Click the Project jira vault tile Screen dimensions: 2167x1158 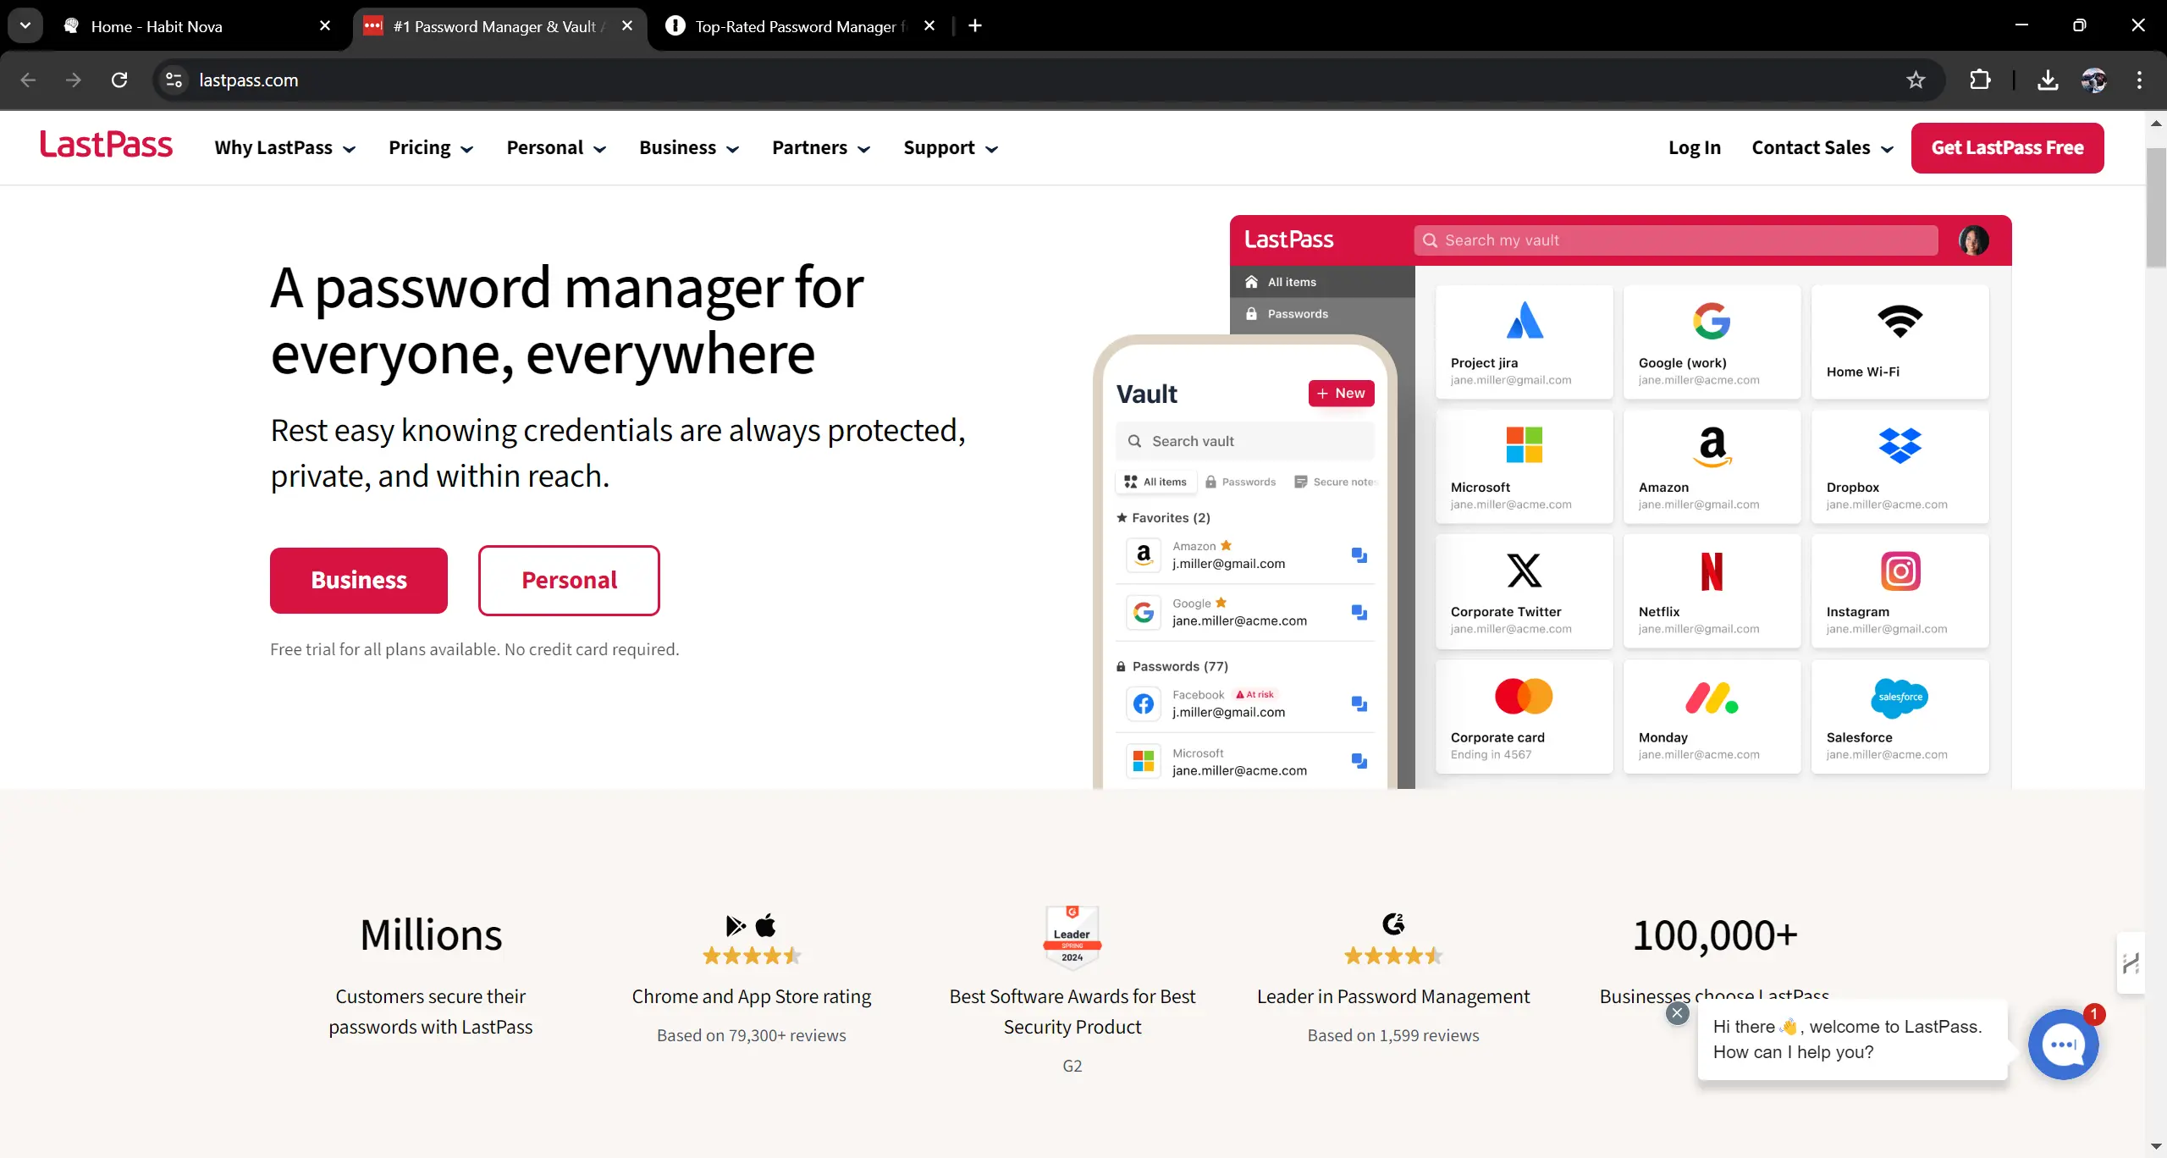coord(1525,341)
